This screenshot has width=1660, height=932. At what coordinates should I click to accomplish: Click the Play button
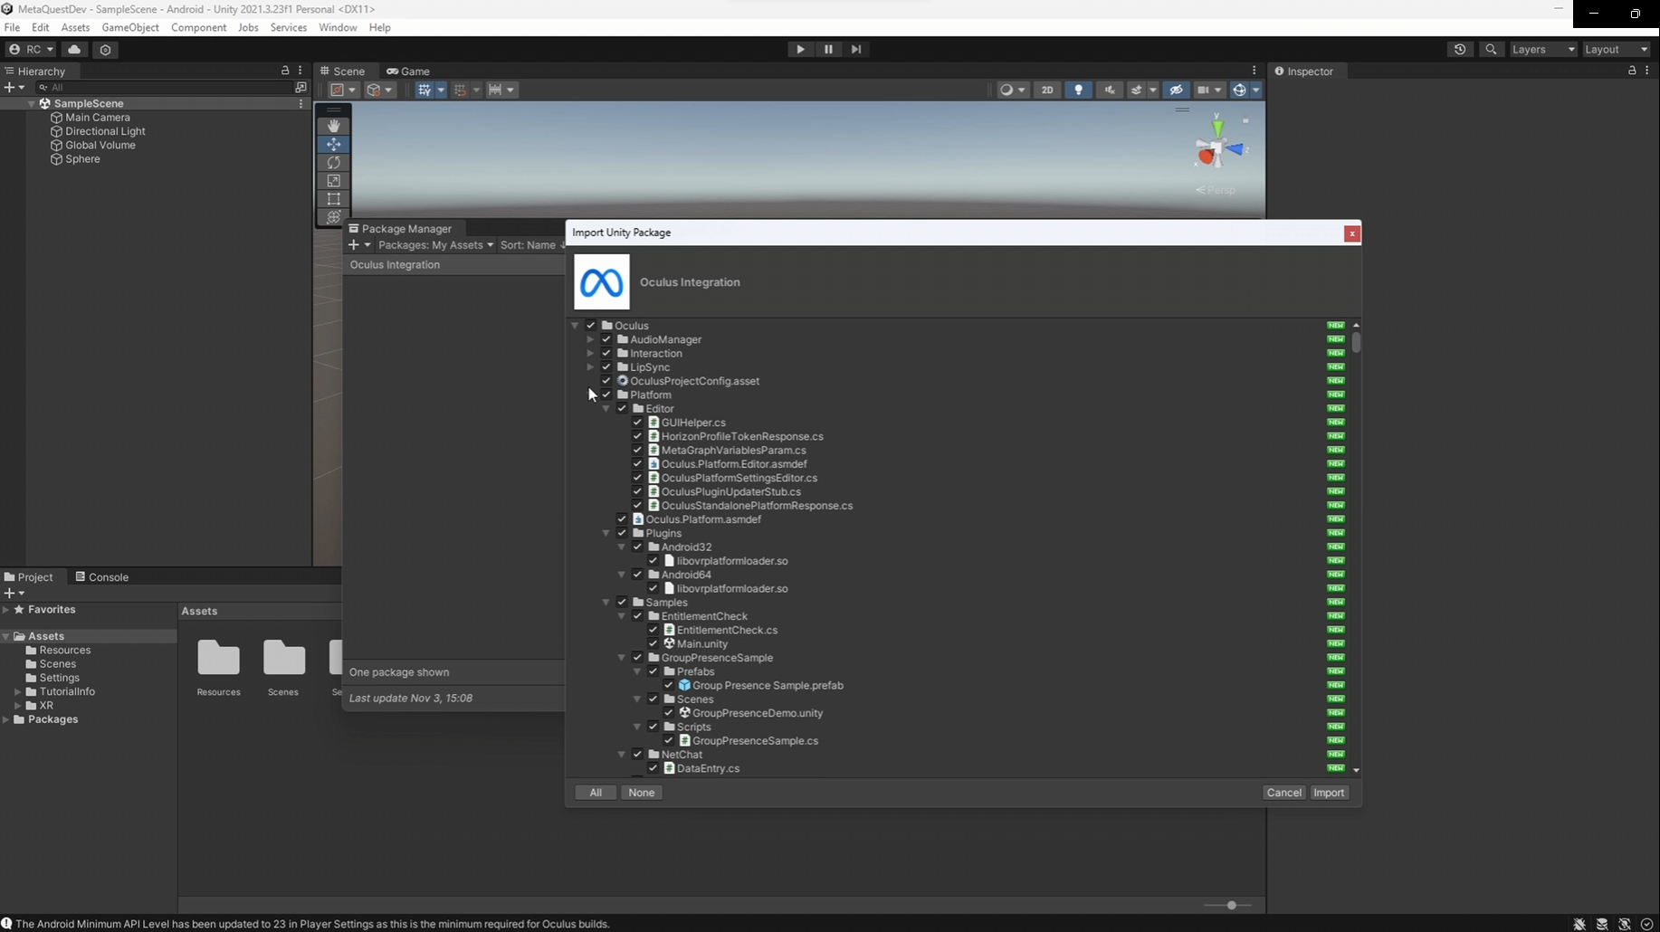pyautogui.click(x=800, y=49)
